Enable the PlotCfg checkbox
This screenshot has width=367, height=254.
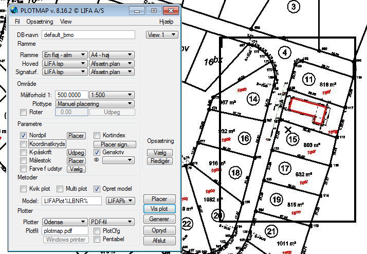97,231
